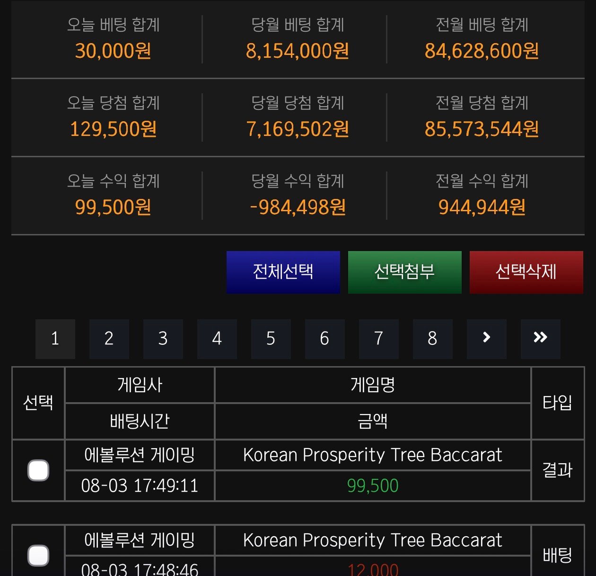Open page 4 of history

point(217,338)
